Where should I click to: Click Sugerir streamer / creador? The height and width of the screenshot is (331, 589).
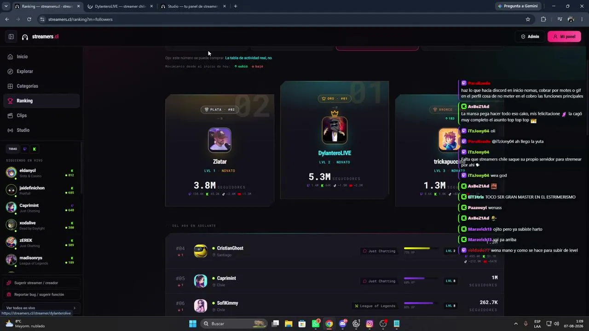pyautogui.click(x=40, y=283)
